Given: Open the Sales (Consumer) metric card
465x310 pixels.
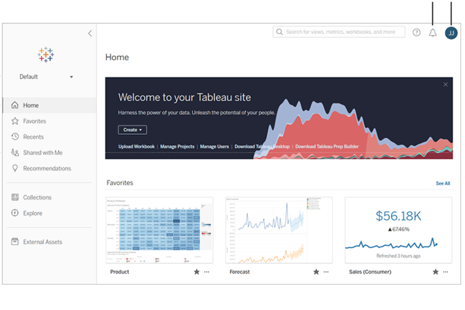Looking at the screenshot, I should [398, 230].
